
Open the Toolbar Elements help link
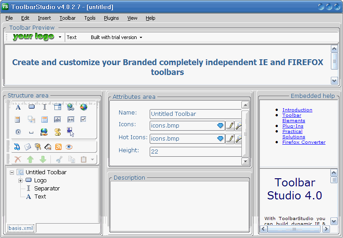(294, 118)
